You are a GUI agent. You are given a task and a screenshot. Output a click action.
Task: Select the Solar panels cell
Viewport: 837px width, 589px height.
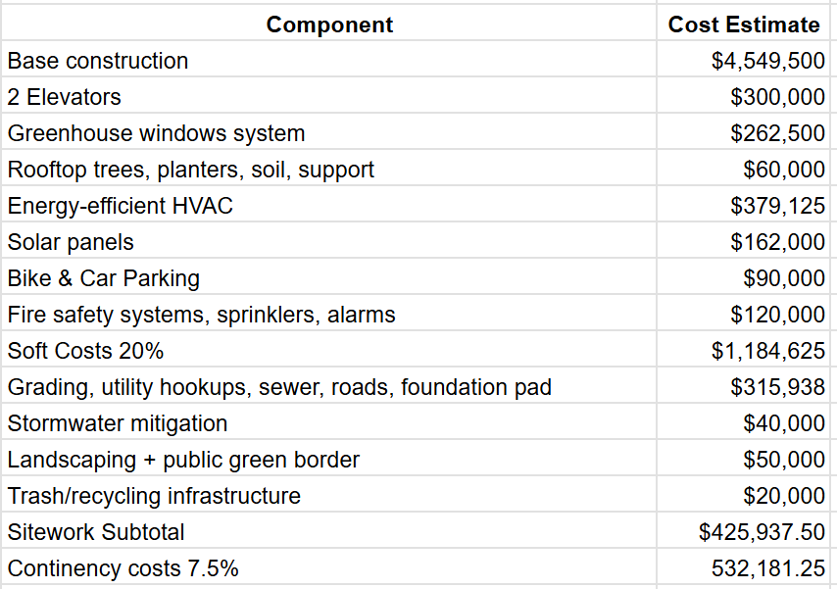pos(329,242)
